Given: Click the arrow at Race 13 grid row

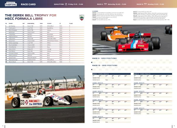Looking at the screenshot, I should tap(91, 69).
